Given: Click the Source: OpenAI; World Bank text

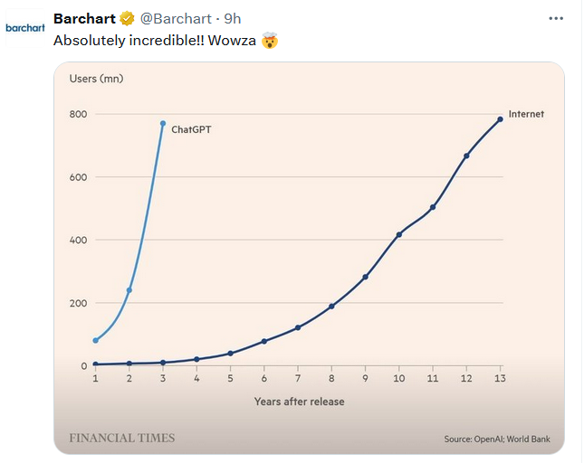Looking at the screenshot, I should tap(497, 439).
